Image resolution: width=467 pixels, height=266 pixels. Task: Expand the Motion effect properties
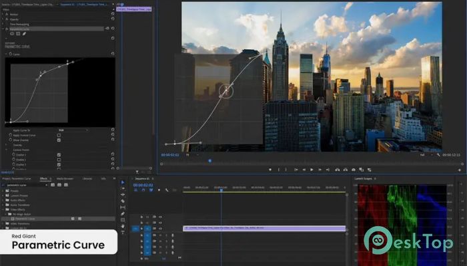coord(3,14)
